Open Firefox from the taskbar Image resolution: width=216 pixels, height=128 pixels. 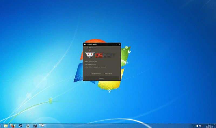point(13,126)
